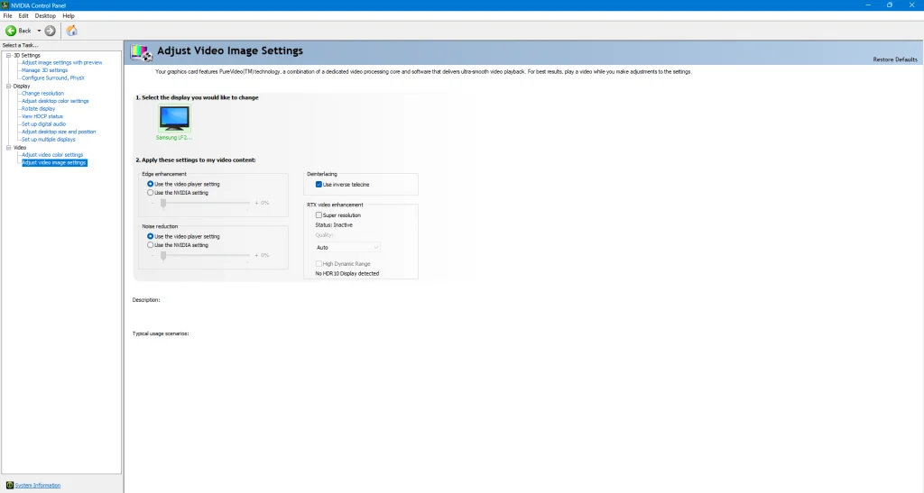Collapse the Display tree node
924x493 pixels.
[7, 86]
